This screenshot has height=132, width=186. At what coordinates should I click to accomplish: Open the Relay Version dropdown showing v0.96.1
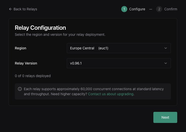(119, 63)
